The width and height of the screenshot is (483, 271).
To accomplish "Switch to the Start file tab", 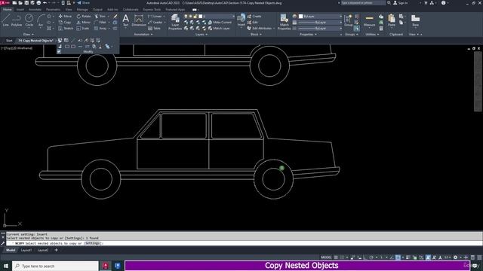I will click(9, 41).
